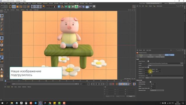Go to end of animation
The width and height of the screenshot is (186, 105).
(x=107, y=84)
